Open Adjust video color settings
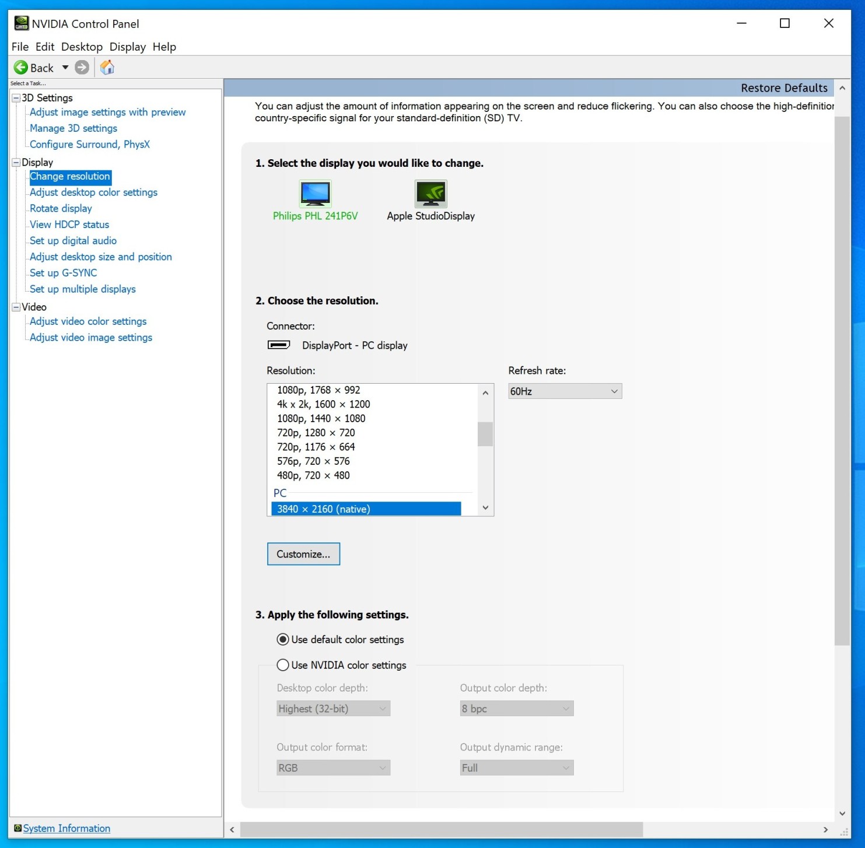Viewport: 865px width, 848px height. (88, 321)
